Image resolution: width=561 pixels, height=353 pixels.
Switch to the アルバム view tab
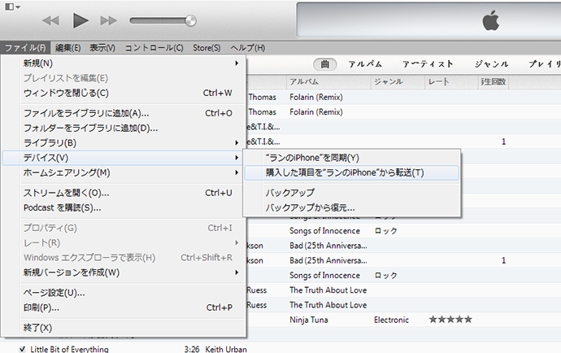pyautogui.click(x=365, y=64)
